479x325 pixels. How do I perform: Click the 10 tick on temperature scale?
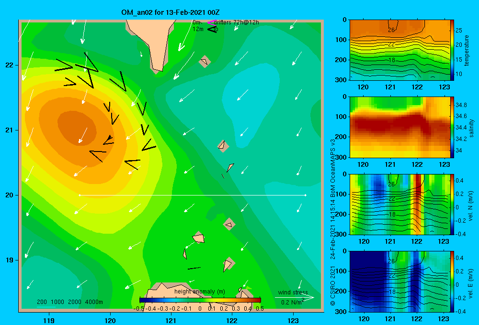point(458,74)
